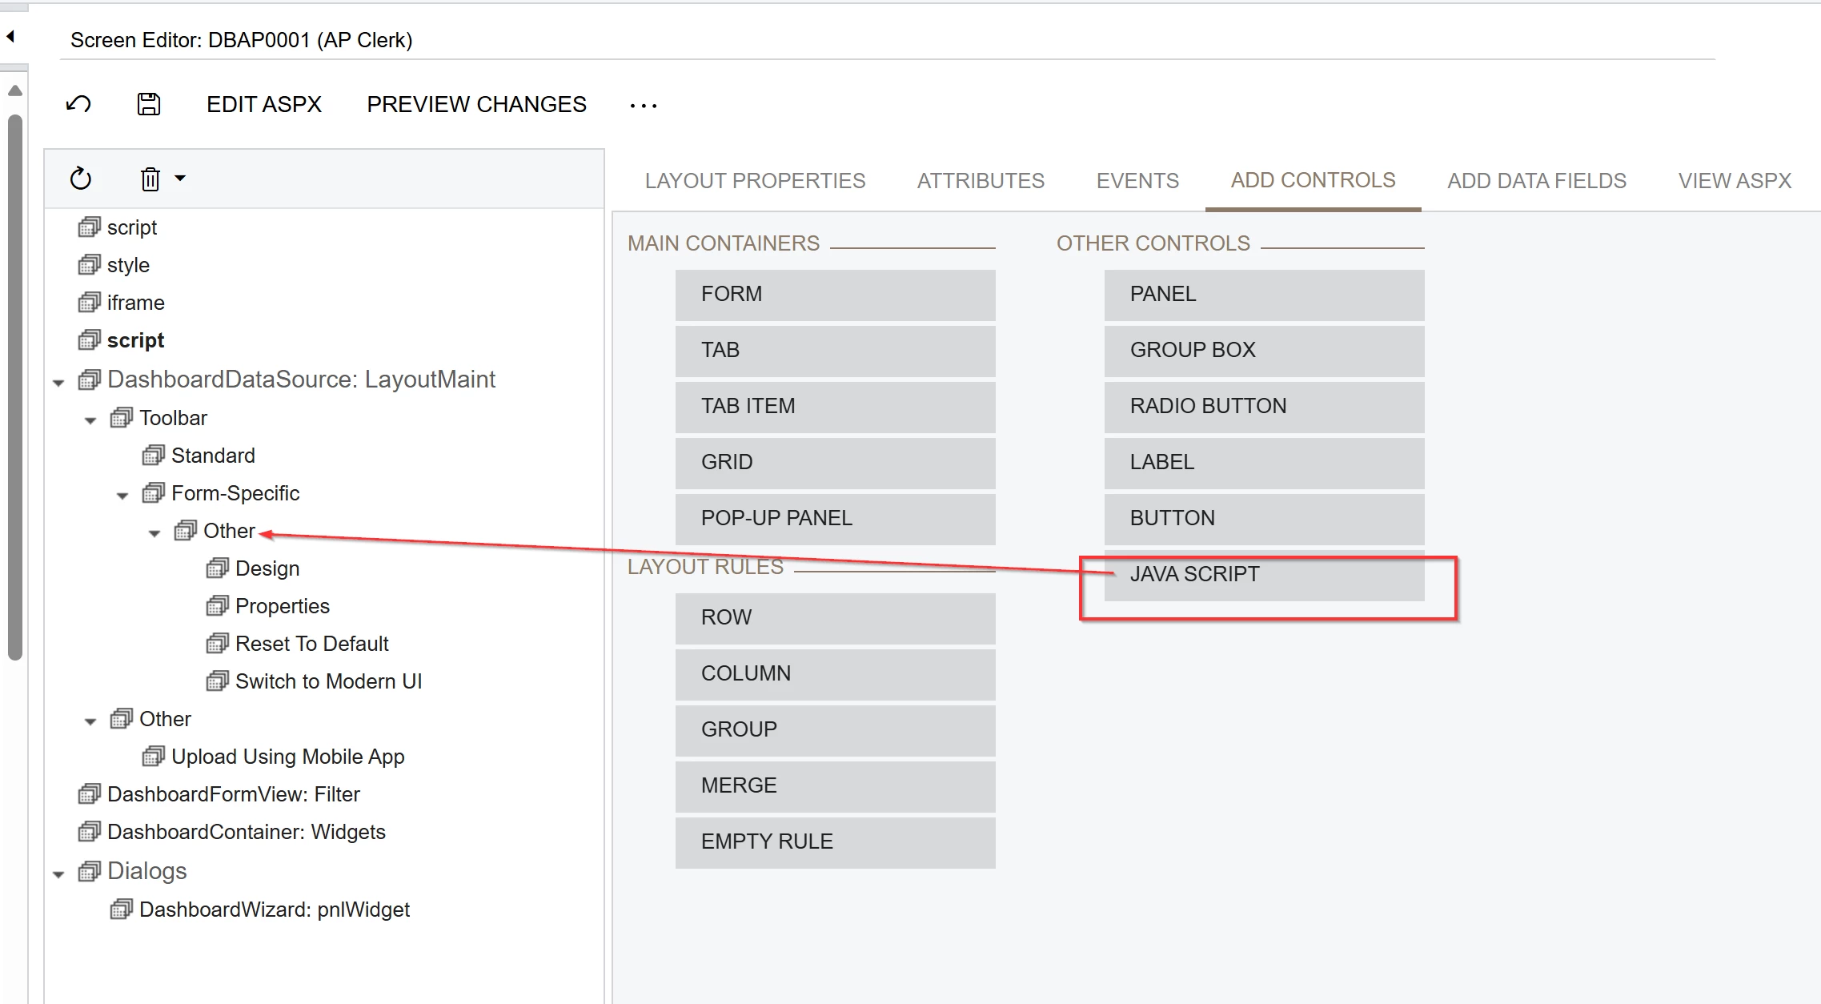Click the left vertical scrollbar up arrow
Image resolution: width=1821 pixels, height=1004 pixels.
(14, 90)
